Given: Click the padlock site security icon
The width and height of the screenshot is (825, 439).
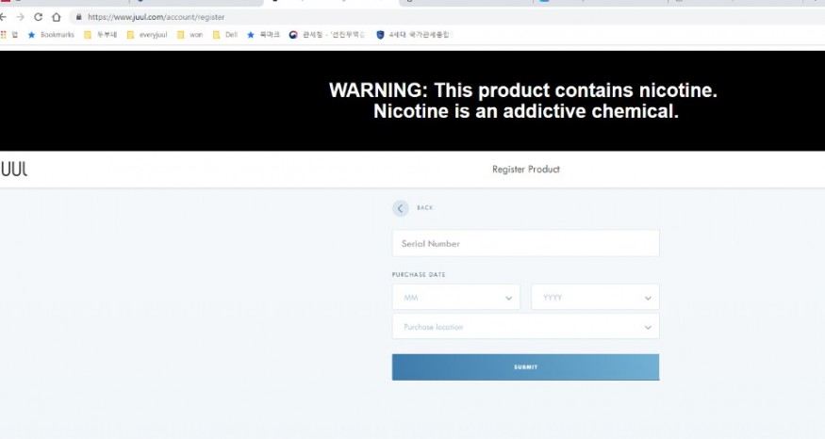Looking at the screenshot, I should click(79, 17).
